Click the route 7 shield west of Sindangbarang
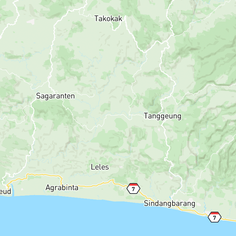Viewport: 236px width, 236px height. (133, 188)
